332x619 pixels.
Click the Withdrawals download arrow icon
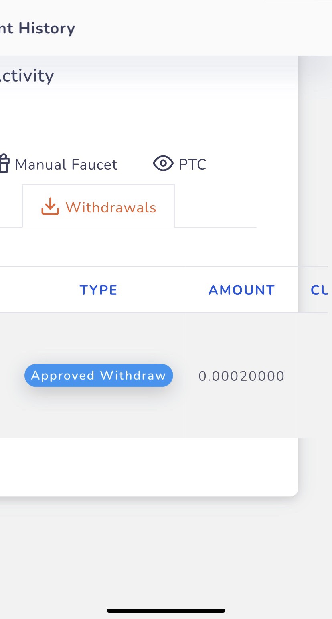50,207
